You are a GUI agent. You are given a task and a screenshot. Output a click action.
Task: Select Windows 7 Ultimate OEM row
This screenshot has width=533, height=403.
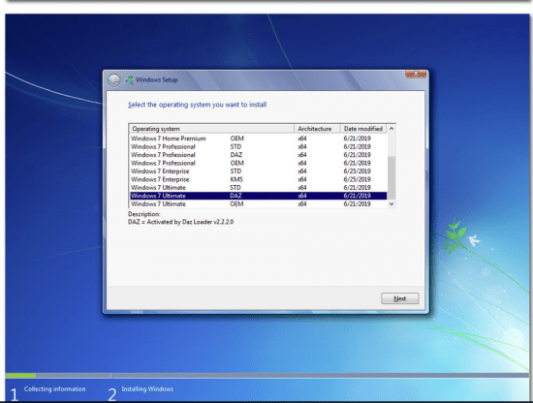tap(258, 203)
